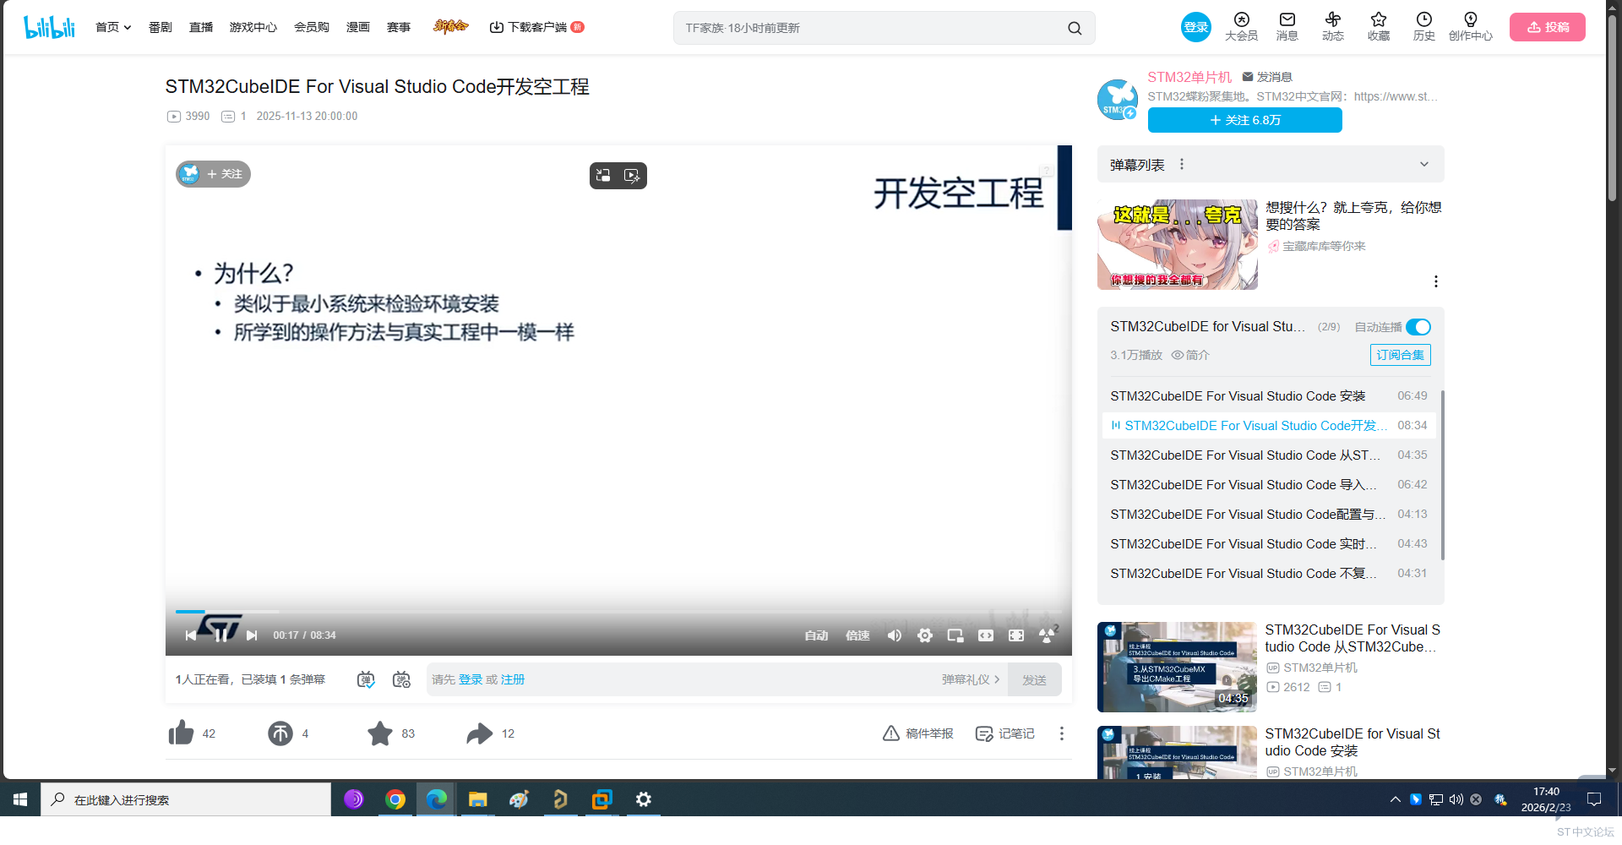Follow STM32单片机 with 关注 6.8万 button
This screenshot has height=845, width=1622.
coord(1245,120)
